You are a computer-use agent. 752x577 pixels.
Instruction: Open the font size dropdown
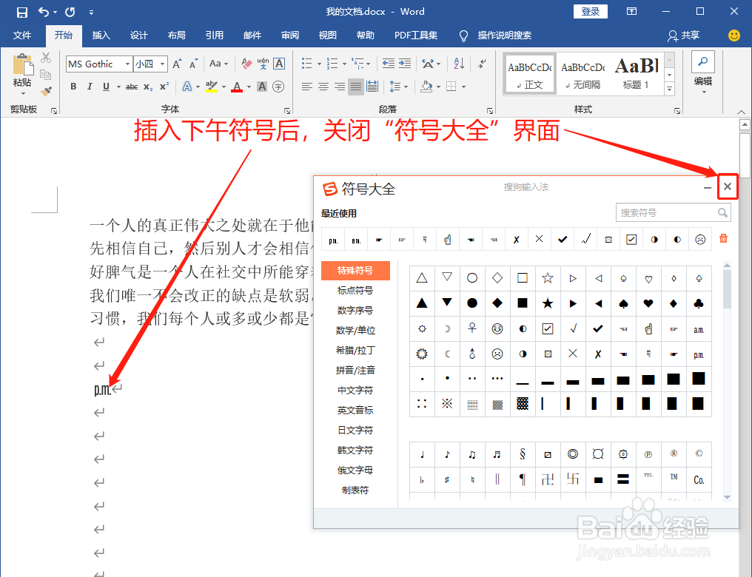(163, 64)
